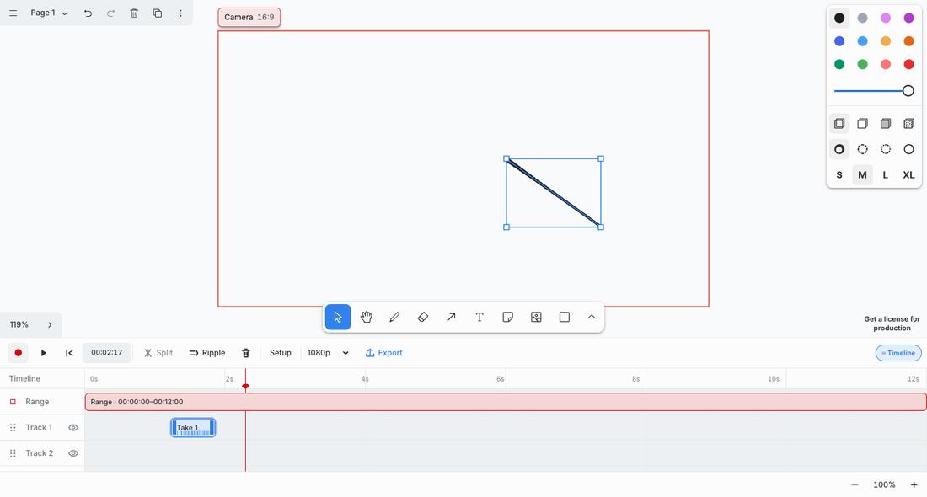Screen dimensions: 927x497
Task: Open the 1080p resolution dropdown
Action: pyautogui.click(x=328, y=353)
